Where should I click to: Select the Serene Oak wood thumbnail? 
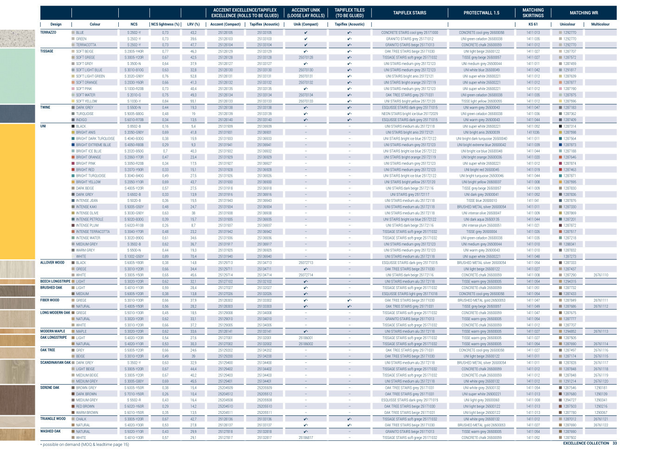coord(17,400)
